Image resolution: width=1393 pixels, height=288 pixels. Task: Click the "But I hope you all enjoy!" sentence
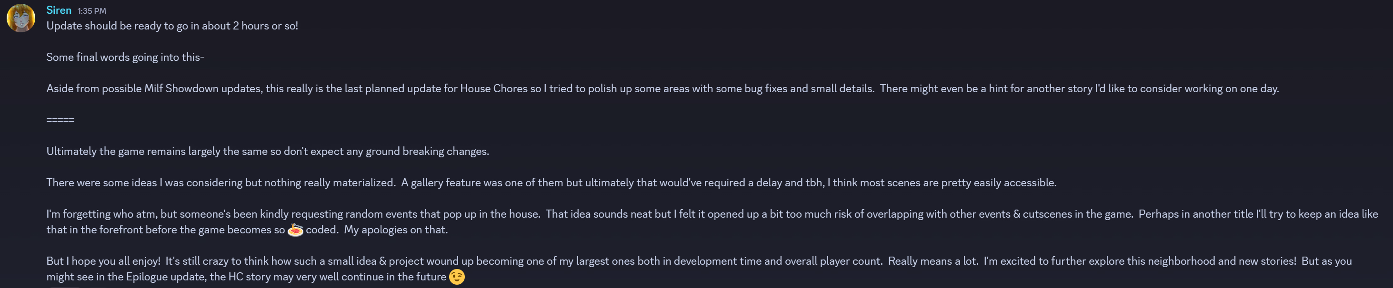click(103, 261)
